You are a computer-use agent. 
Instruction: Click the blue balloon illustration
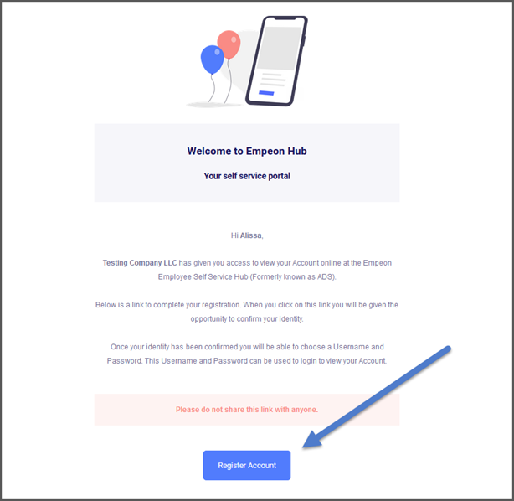(x=212, y=59)
